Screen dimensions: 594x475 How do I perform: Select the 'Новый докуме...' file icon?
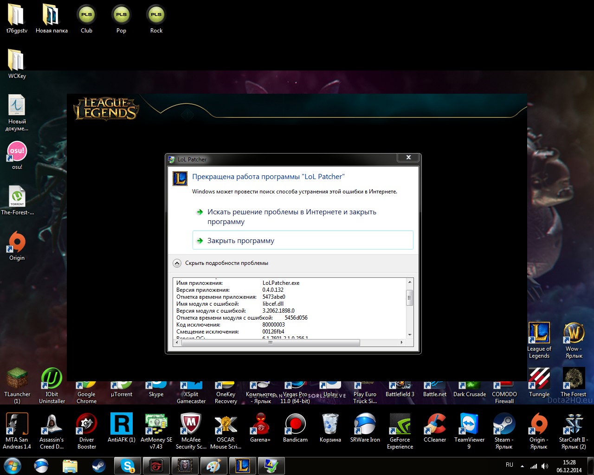pyautogui.click(x=17, y=113)
